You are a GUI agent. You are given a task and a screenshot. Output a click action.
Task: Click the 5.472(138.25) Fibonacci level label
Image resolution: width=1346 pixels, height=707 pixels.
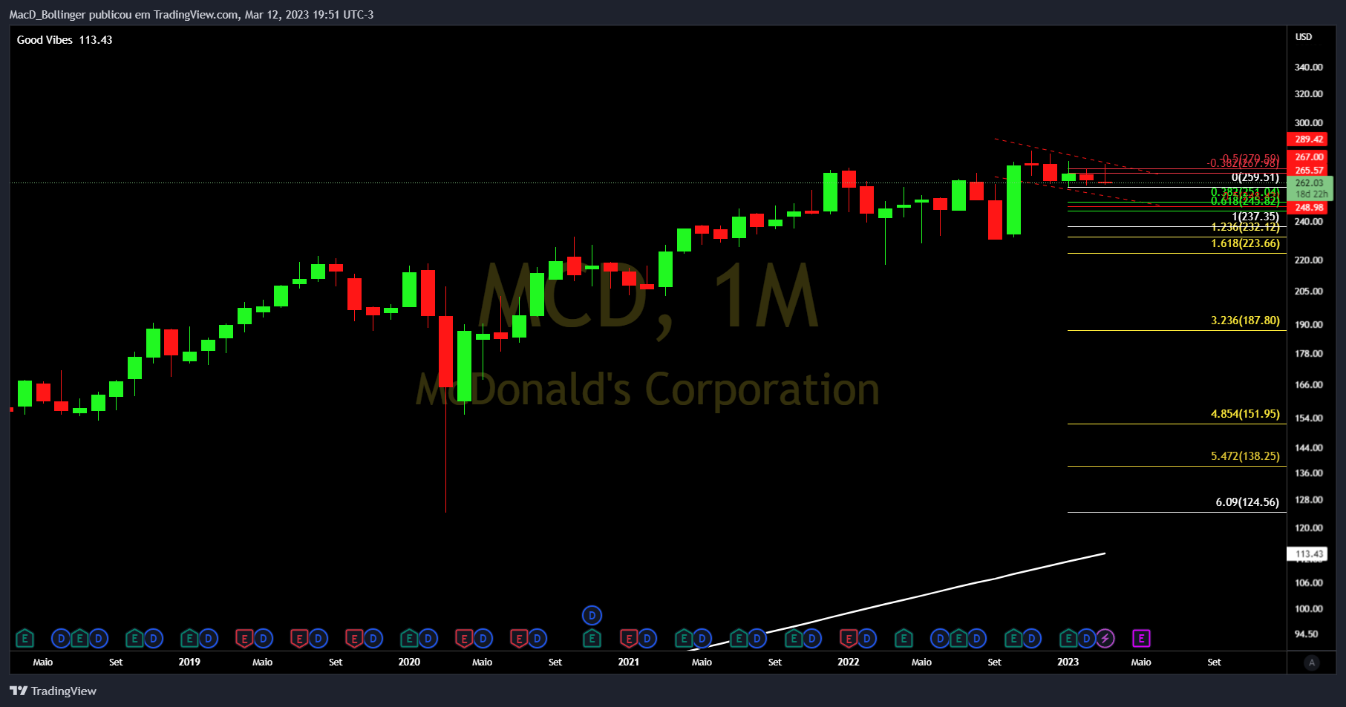tap(1245, 456)
